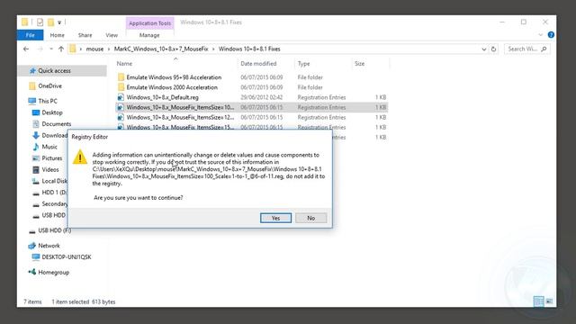Click the selected ItemsSize=10 reg icon
The width and height of the screenshot is (576, 324).
[x=121, y=107]
